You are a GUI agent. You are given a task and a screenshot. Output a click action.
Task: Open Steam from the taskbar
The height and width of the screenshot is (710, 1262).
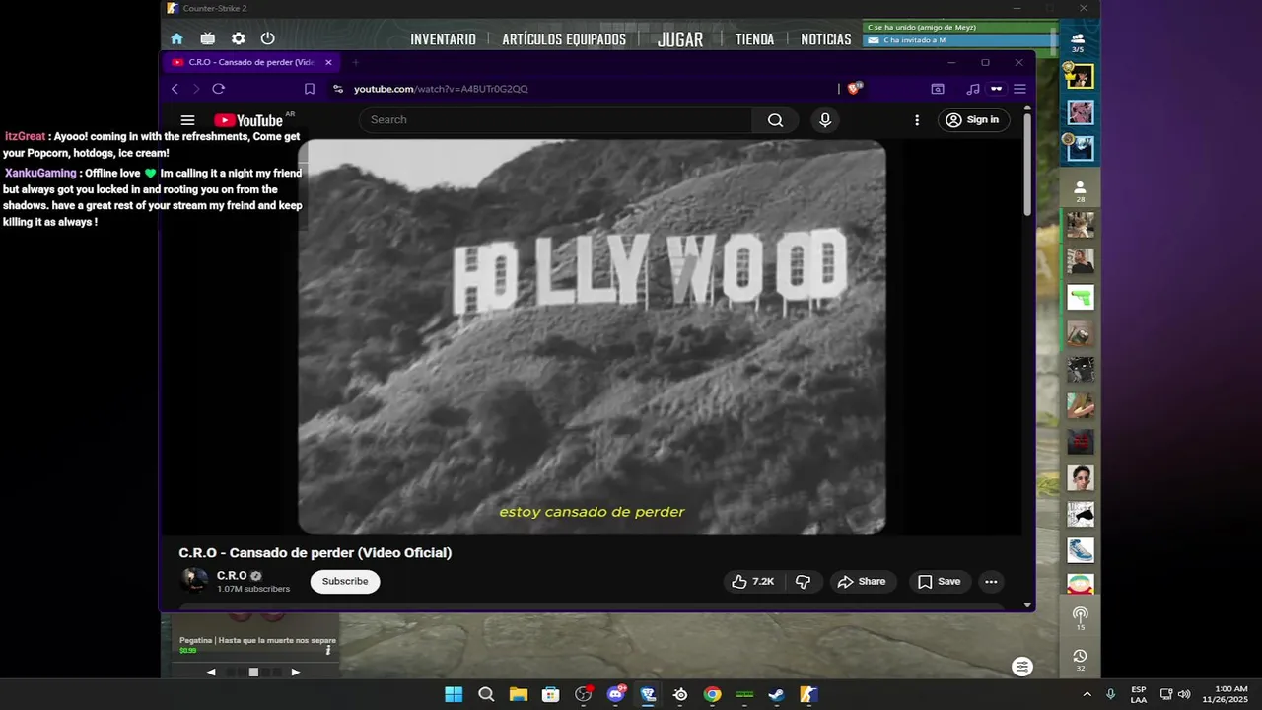[x=777, y=694]
